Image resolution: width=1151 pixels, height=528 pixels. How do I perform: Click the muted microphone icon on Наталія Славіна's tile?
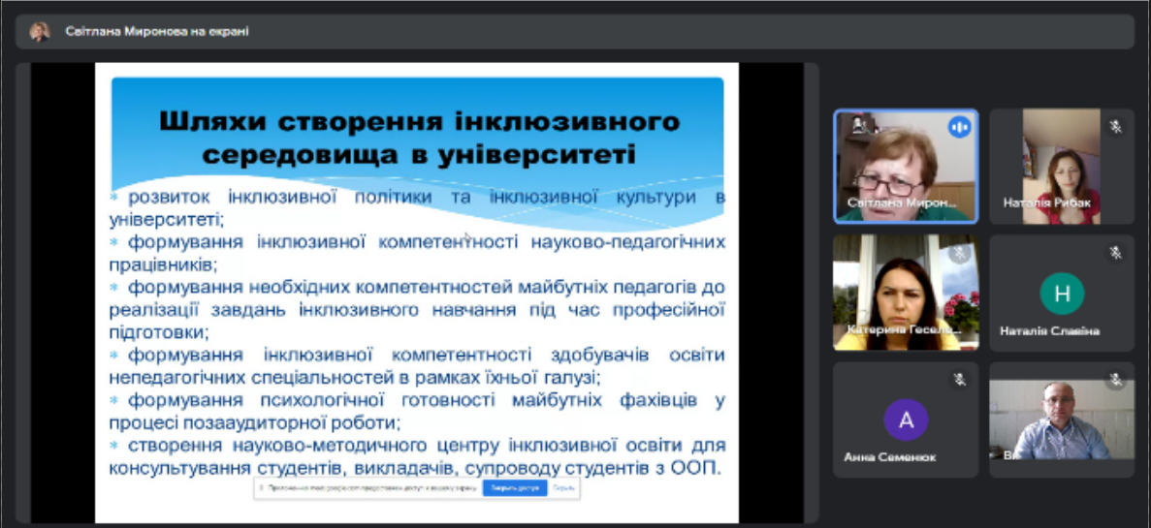pyautogui.click(x=1115, y=253)
